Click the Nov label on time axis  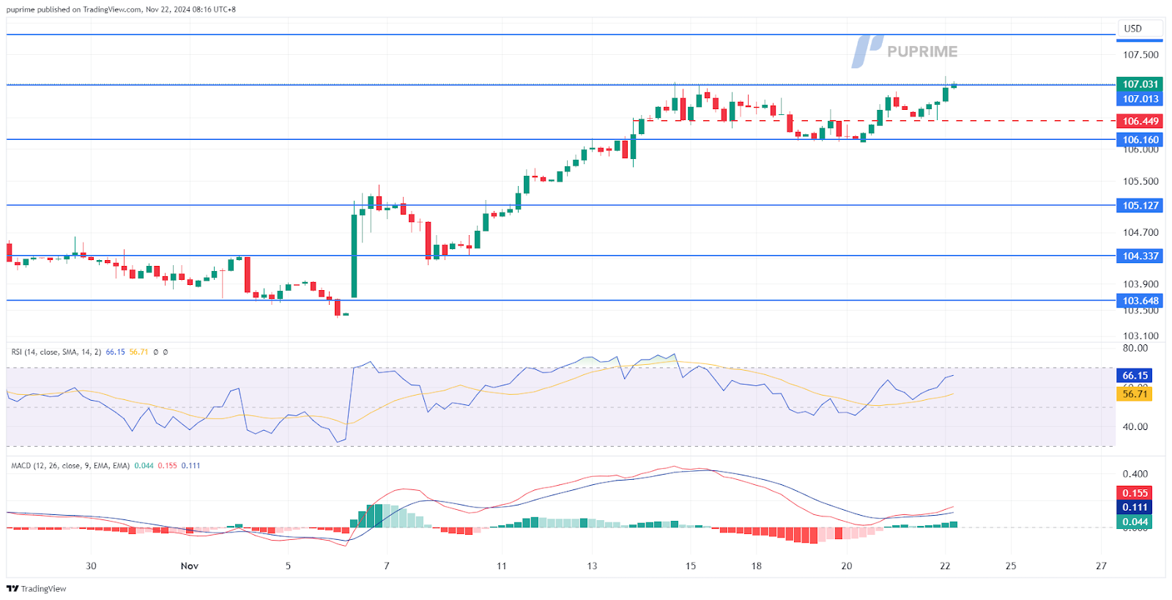click(x=190, y=566)
